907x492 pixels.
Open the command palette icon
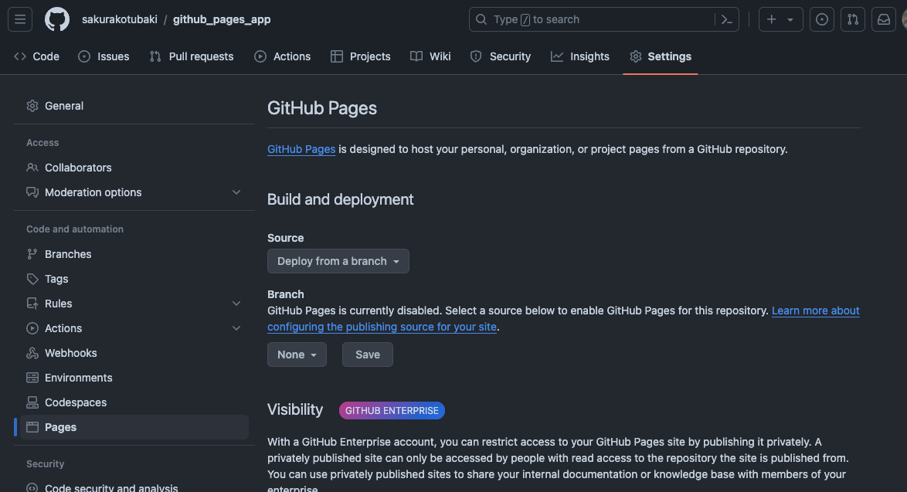coord(726,19)
